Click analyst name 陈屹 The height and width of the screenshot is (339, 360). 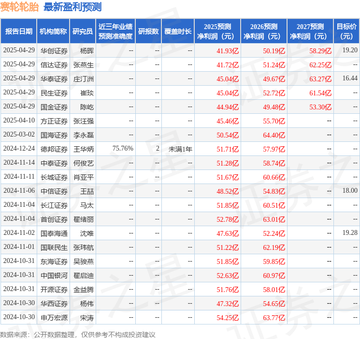tap(87, 107)
